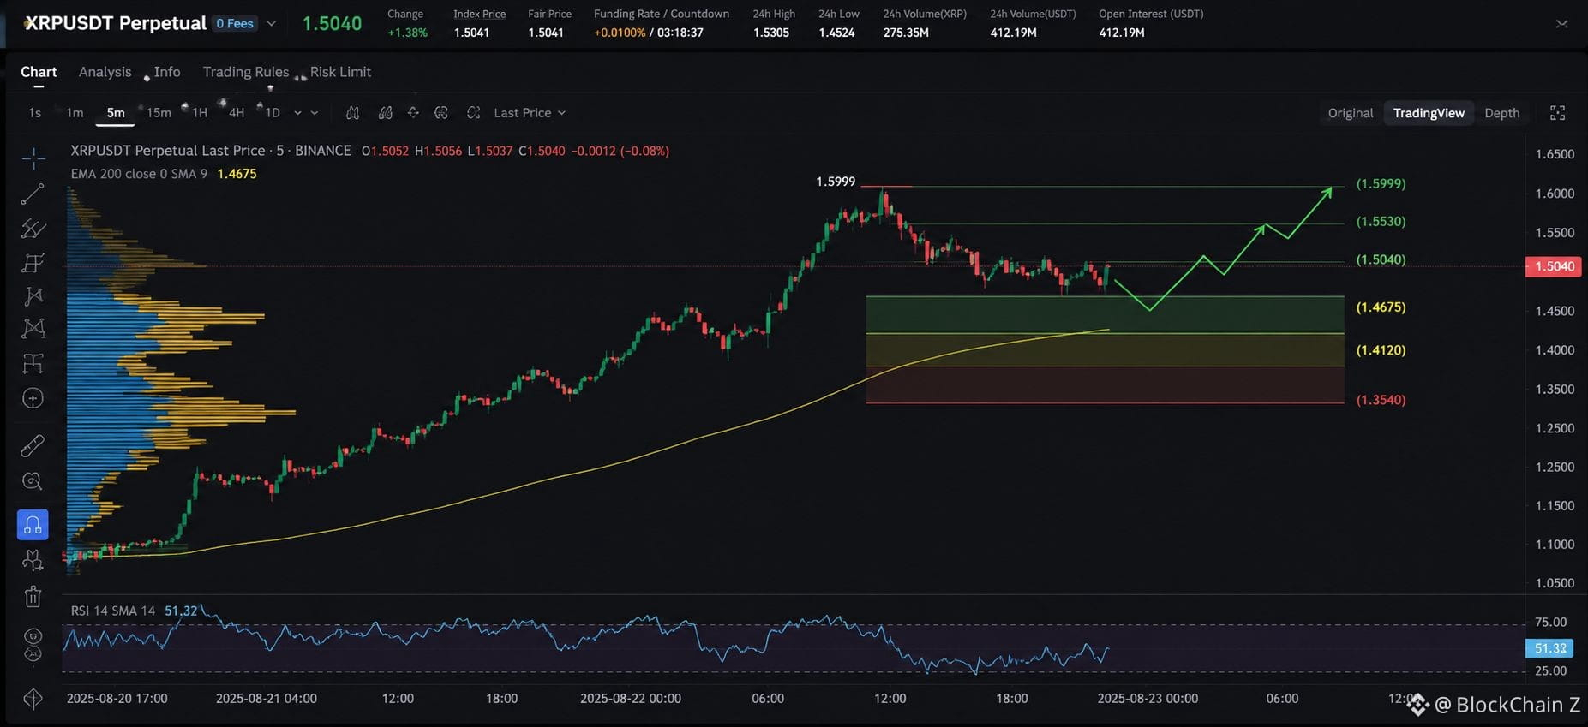1588x727 pixels.
Task: Click the dashed-square snapshot icon before Last Price
Action: (473, 113)
